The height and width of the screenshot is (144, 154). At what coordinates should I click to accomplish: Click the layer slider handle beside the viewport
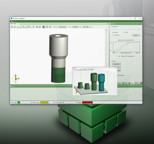[x=106, y=32]
